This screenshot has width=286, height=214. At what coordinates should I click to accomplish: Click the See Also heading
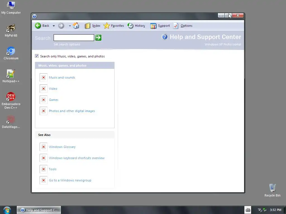(44, 135)
